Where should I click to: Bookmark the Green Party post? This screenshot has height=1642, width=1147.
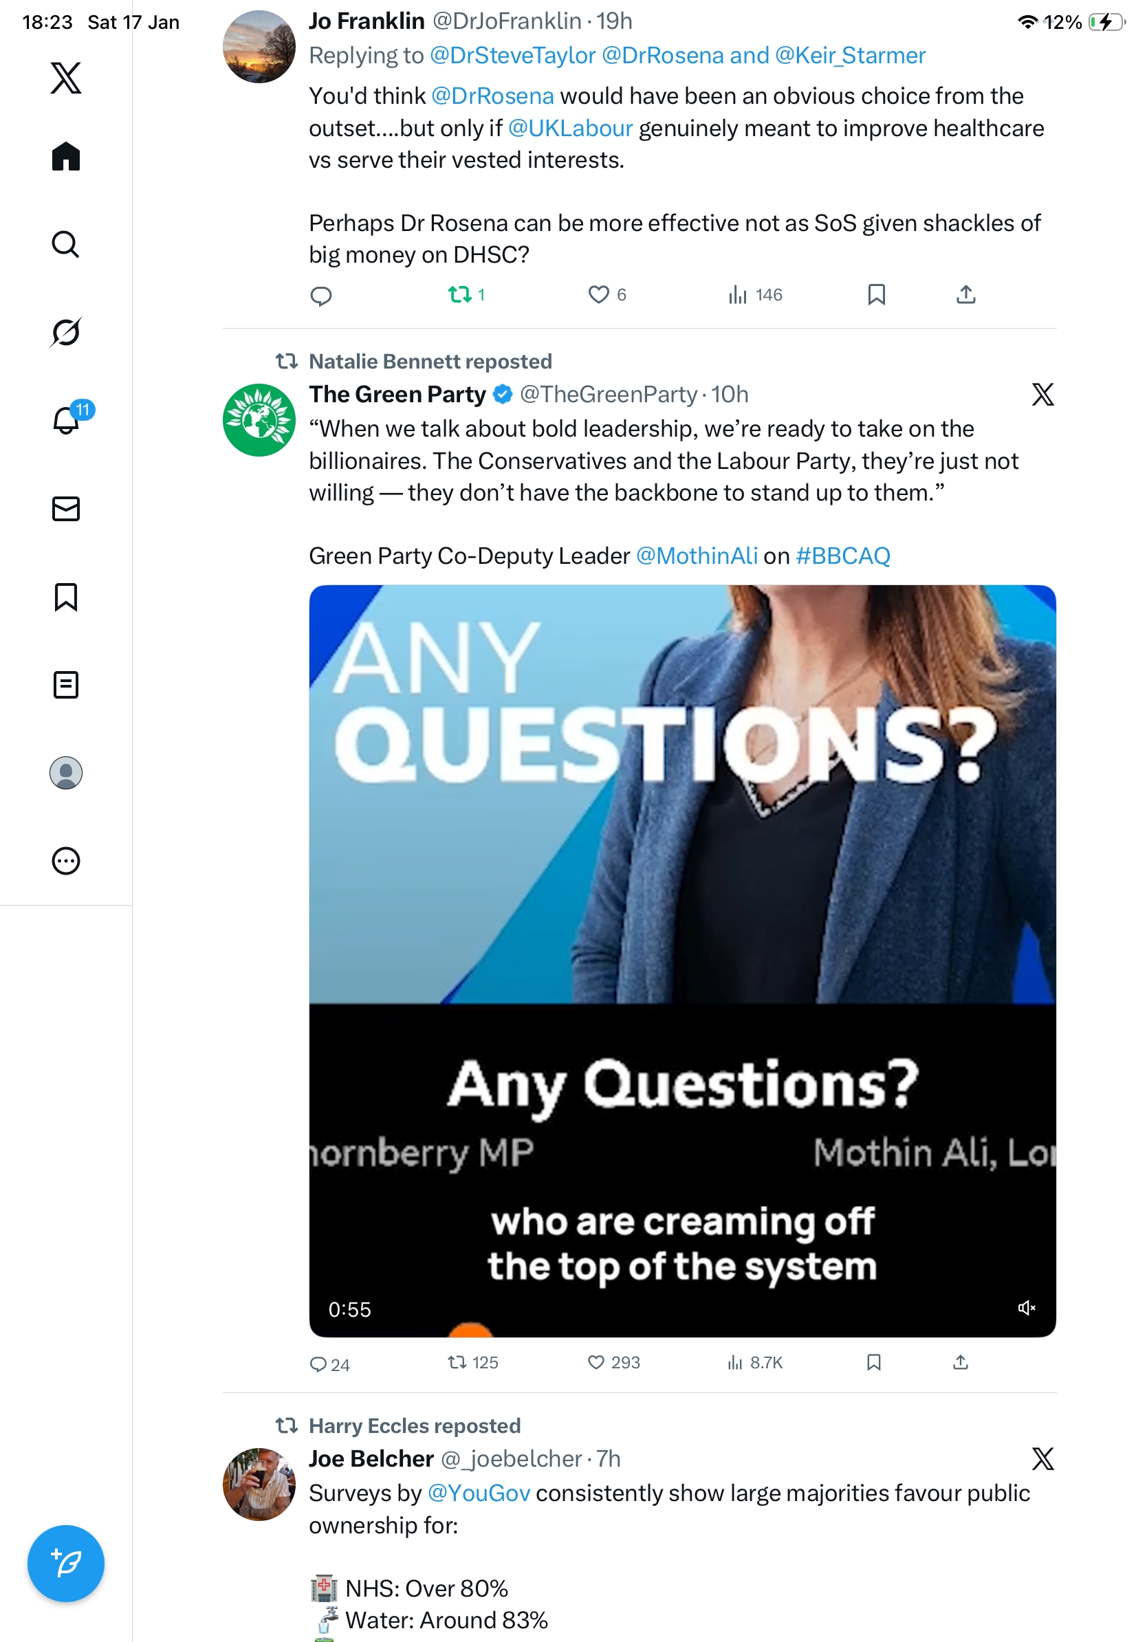pyautogui.click(x=873, y=1361)
